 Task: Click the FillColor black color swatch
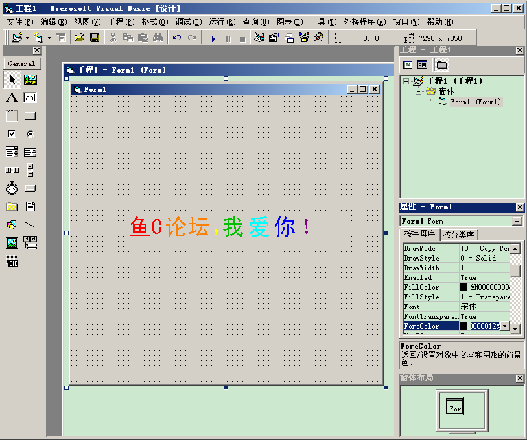pyautogui.click(x=464, y=287)
